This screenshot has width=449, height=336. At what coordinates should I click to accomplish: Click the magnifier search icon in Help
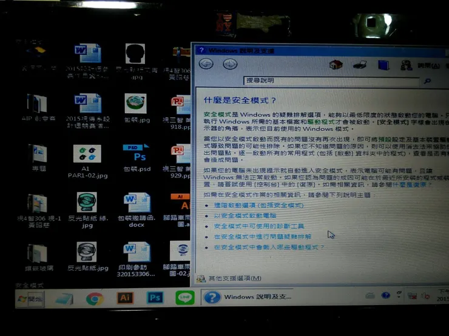(427, 82)
